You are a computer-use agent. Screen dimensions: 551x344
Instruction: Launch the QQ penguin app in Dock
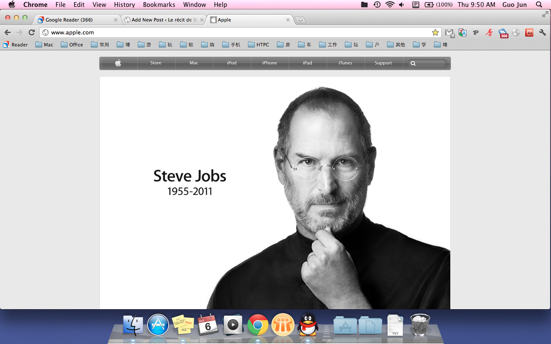(x=308, y=325)
